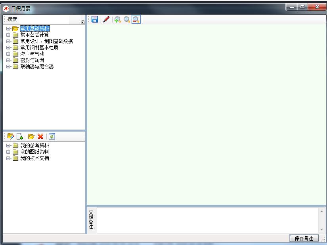
Task: Select the 我的图纸资料 item
Action: [x=34, y=152]
